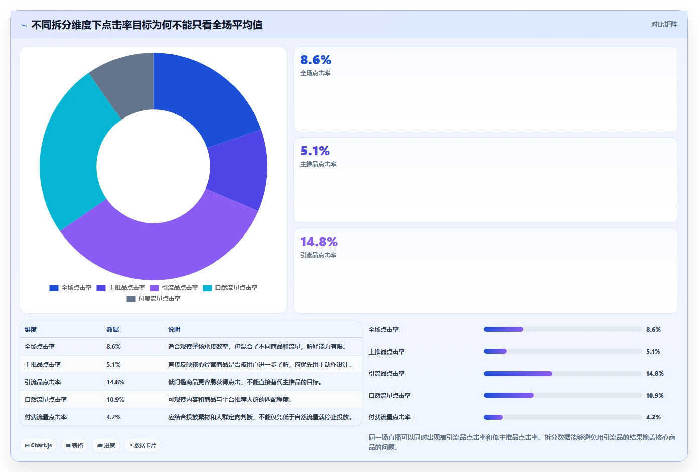The height and width of the screenshot is (472, 698).
Task: Click the 对比矩阵 label in header
Action: [664, 24]
